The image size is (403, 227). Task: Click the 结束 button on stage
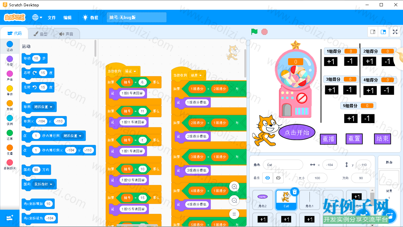click(x=383, y=139)
